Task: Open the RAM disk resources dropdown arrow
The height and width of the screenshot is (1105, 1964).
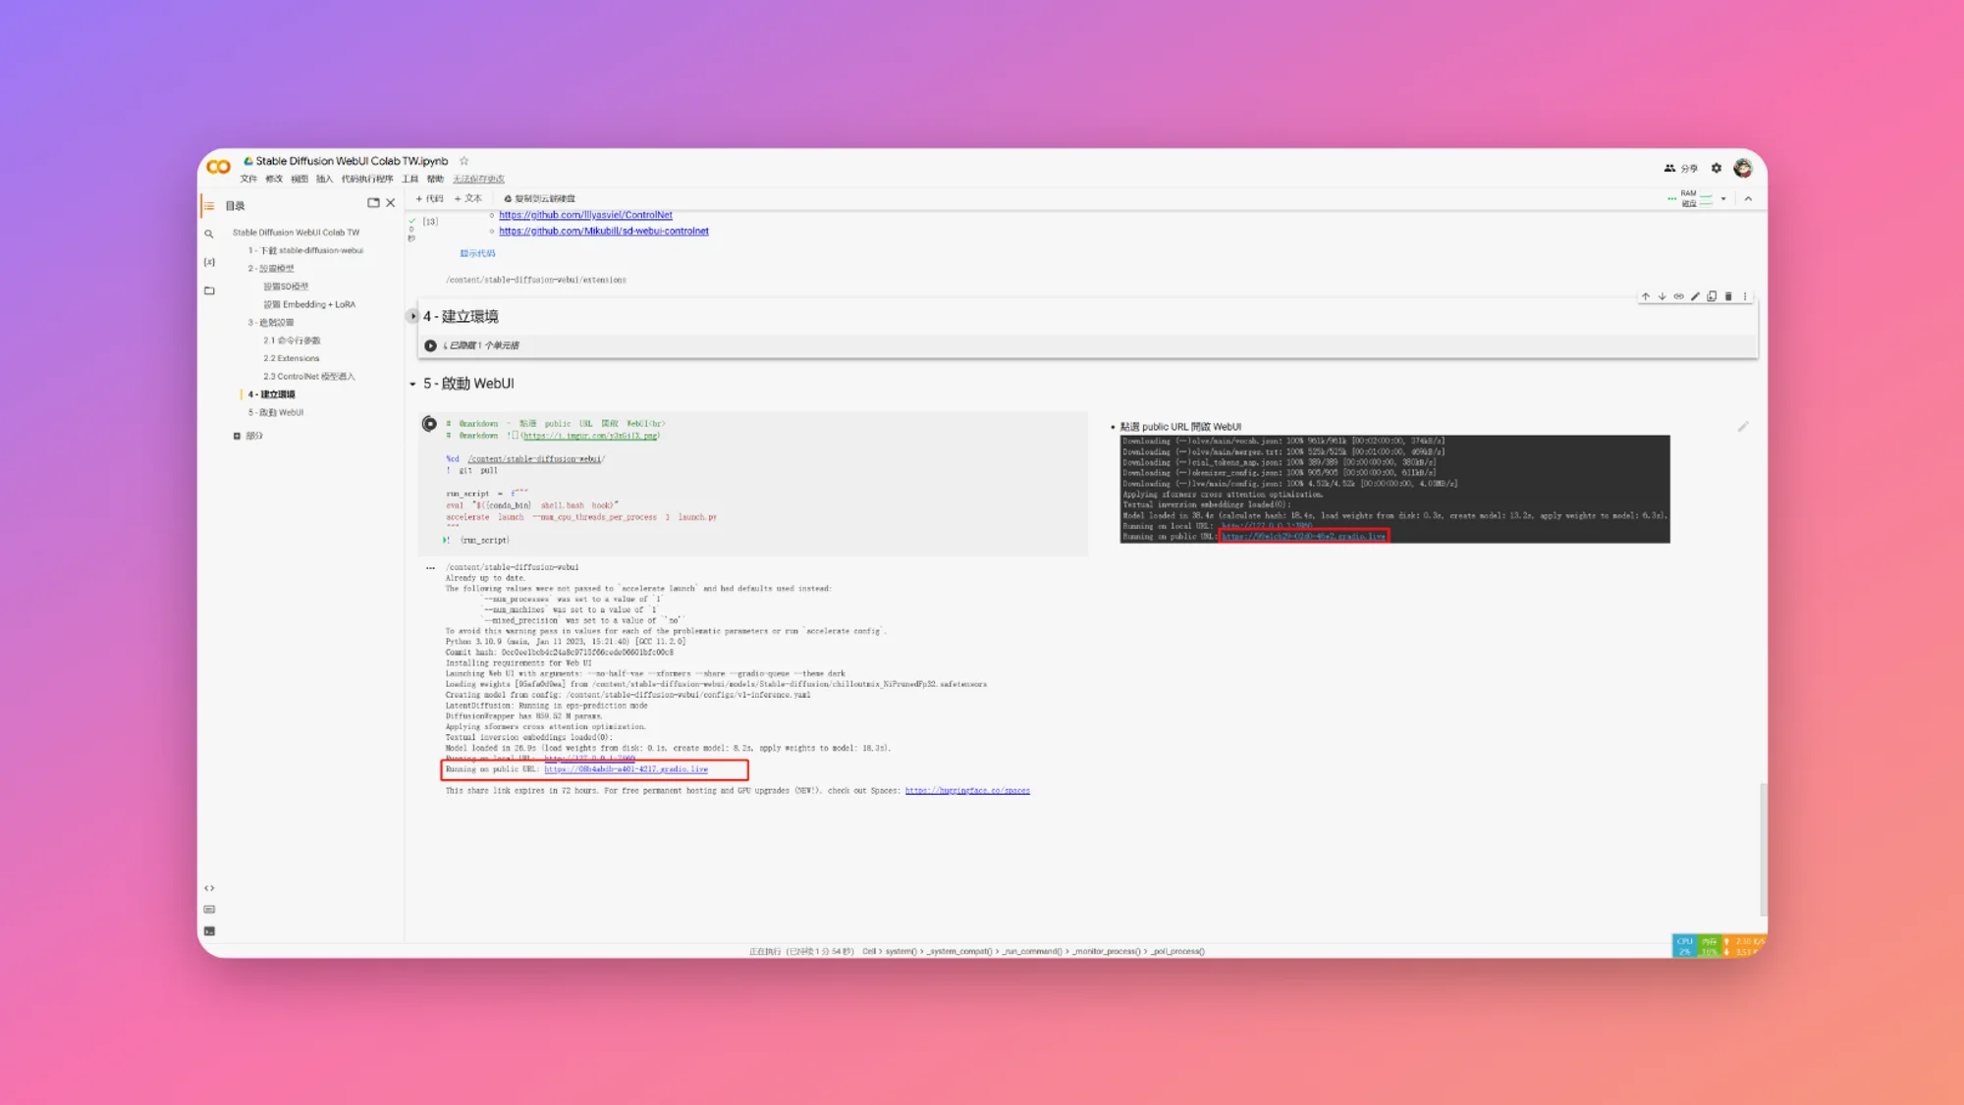Action: pos(1723,199)
